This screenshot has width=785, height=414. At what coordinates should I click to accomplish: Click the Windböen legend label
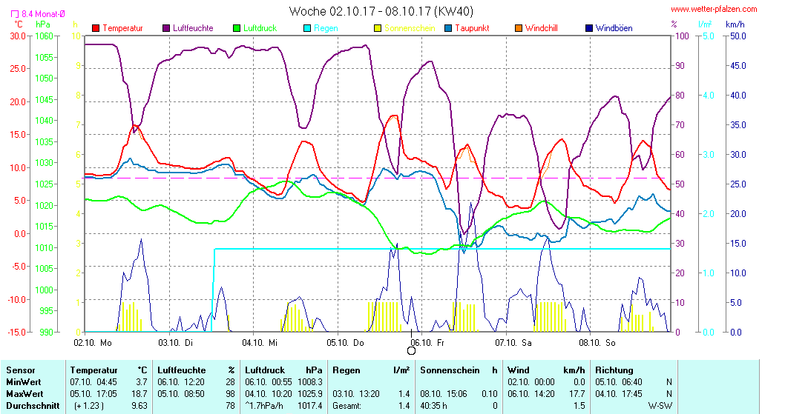(x=614, y=28)
